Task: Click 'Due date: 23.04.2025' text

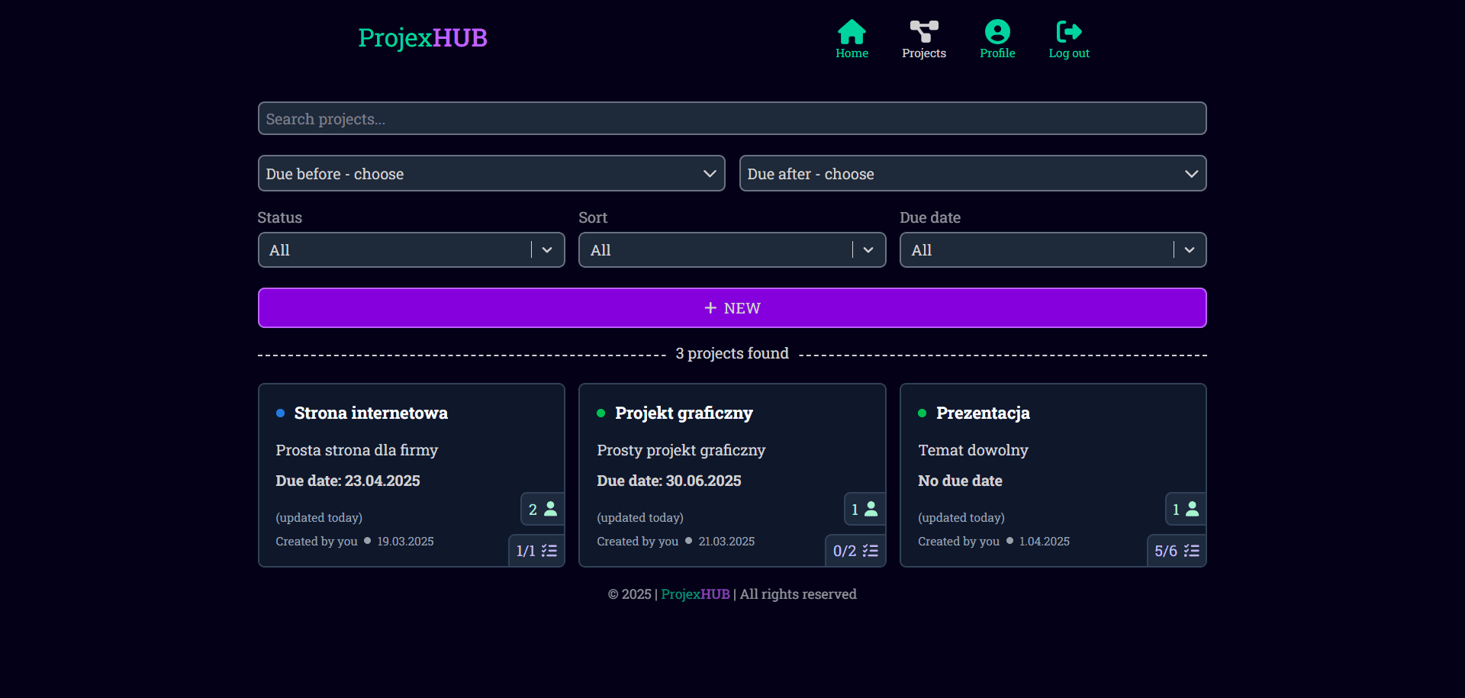Action: coord(348,481)
